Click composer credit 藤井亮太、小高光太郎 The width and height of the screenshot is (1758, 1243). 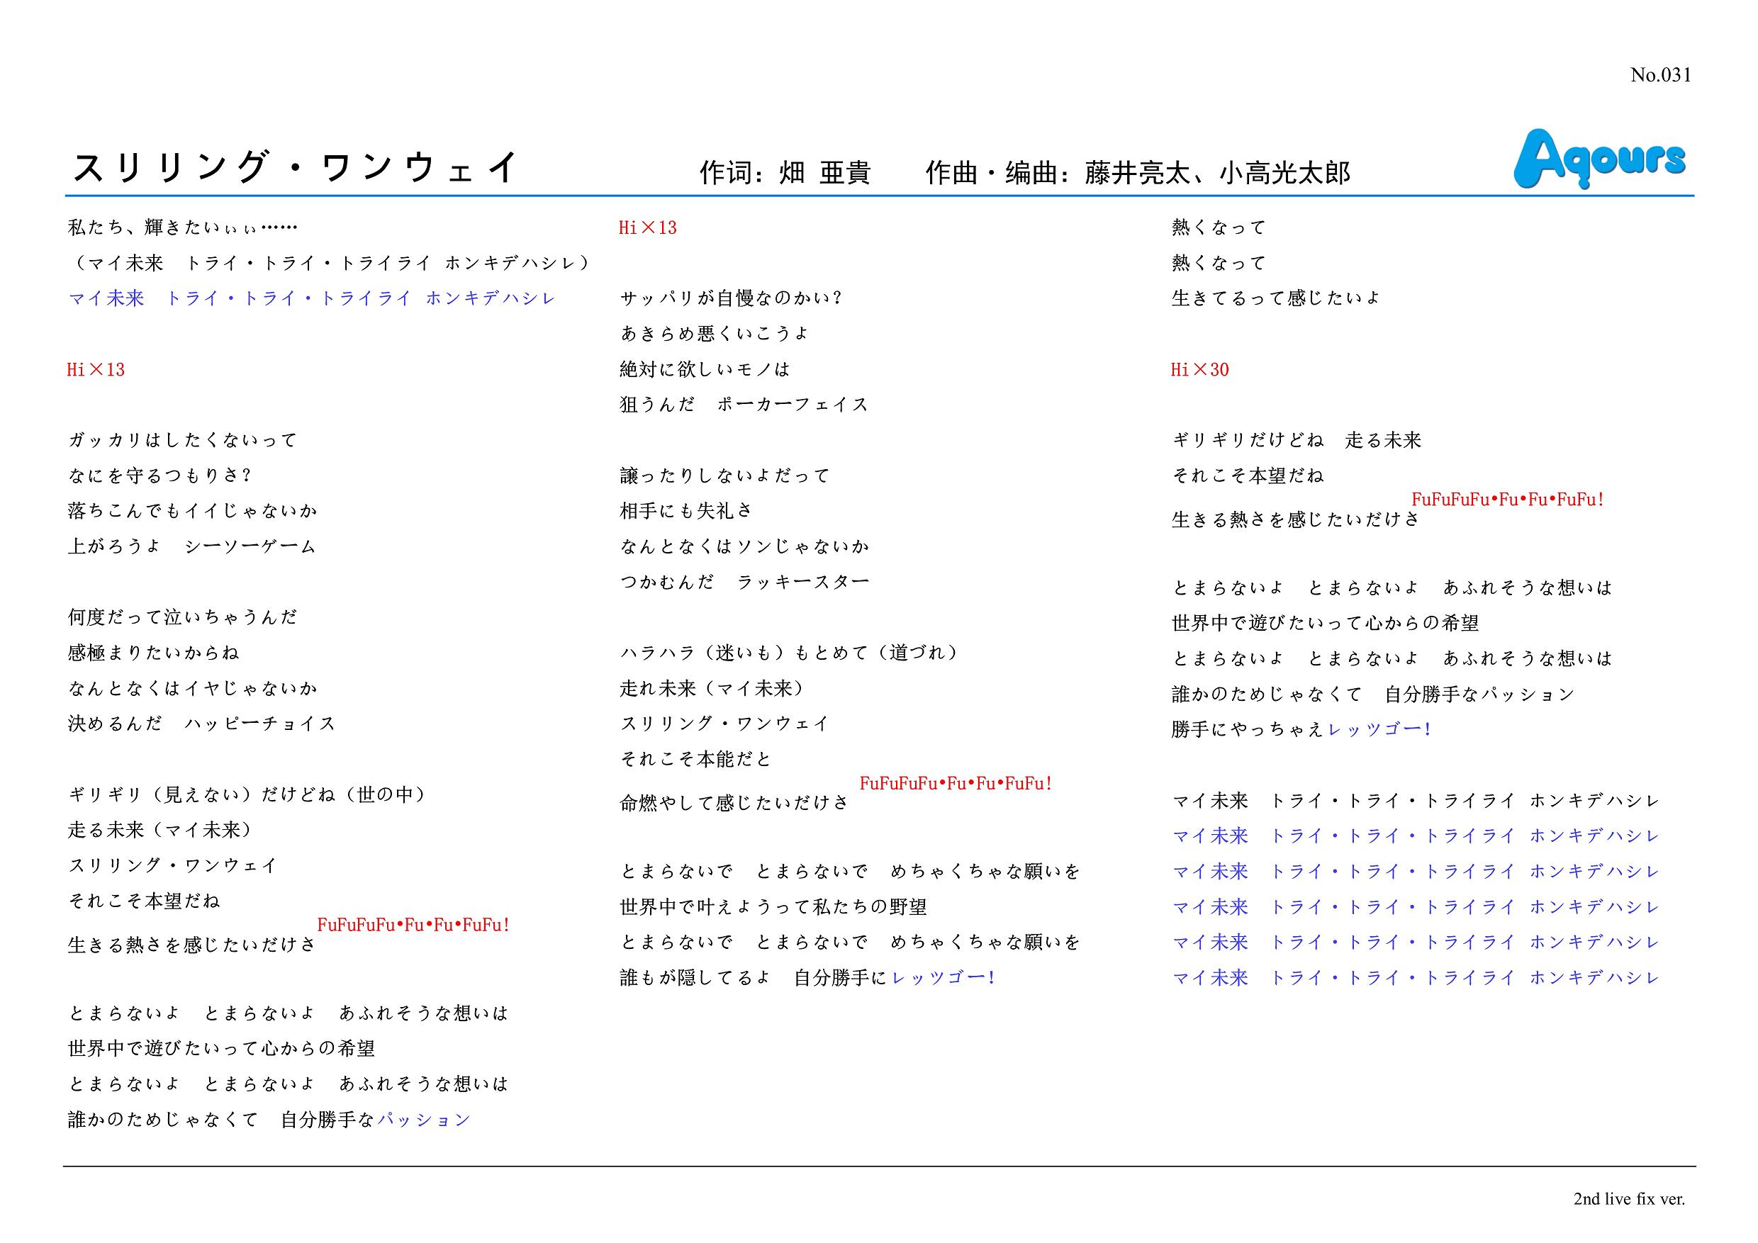point(1217,173)
